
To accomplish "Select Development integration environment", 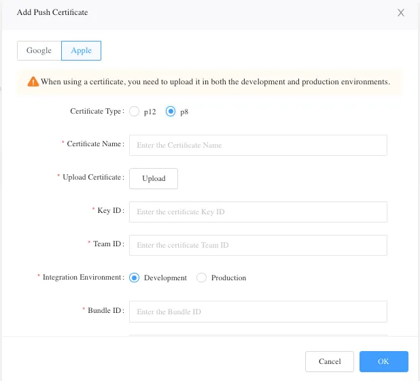I will click(134, 278).
